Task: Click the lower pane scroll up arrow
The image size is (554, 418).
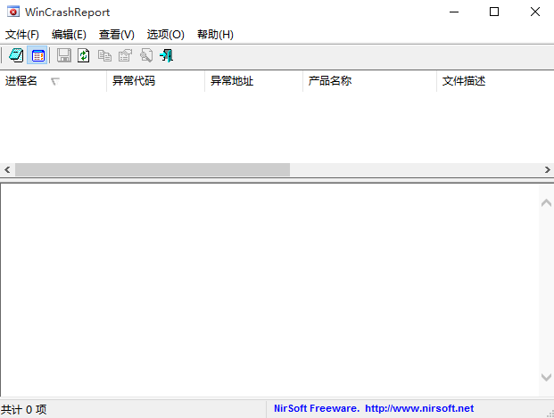Action: point(546,202)
